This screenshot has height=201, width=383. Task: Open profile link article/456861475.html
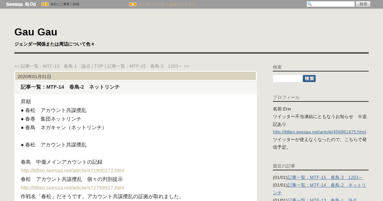pyautogui.click(x=319, y=132)
